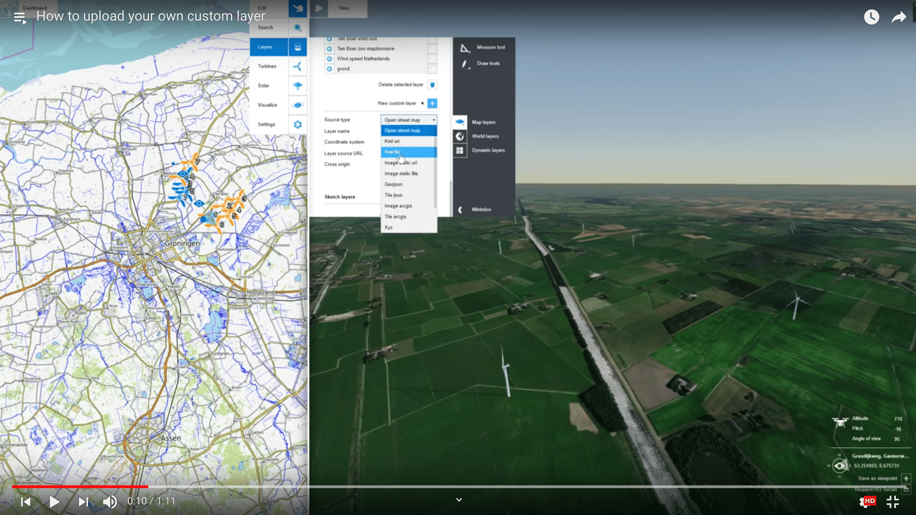Select Kml url option
This screenshot has width=916, height=515.
click(408, 142)
